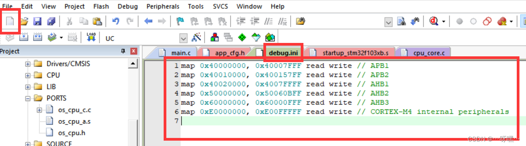Viewport: 526px width, 146px height.
Task: Open the Flash menu
Action: click(101, 7)
